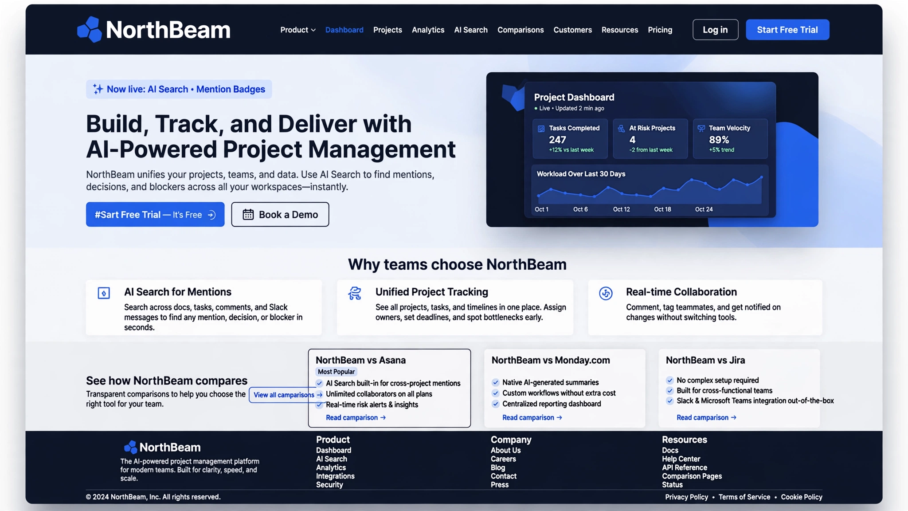Open the Cookie Policy footer link

pyautogui.click(x=802, y=497)
